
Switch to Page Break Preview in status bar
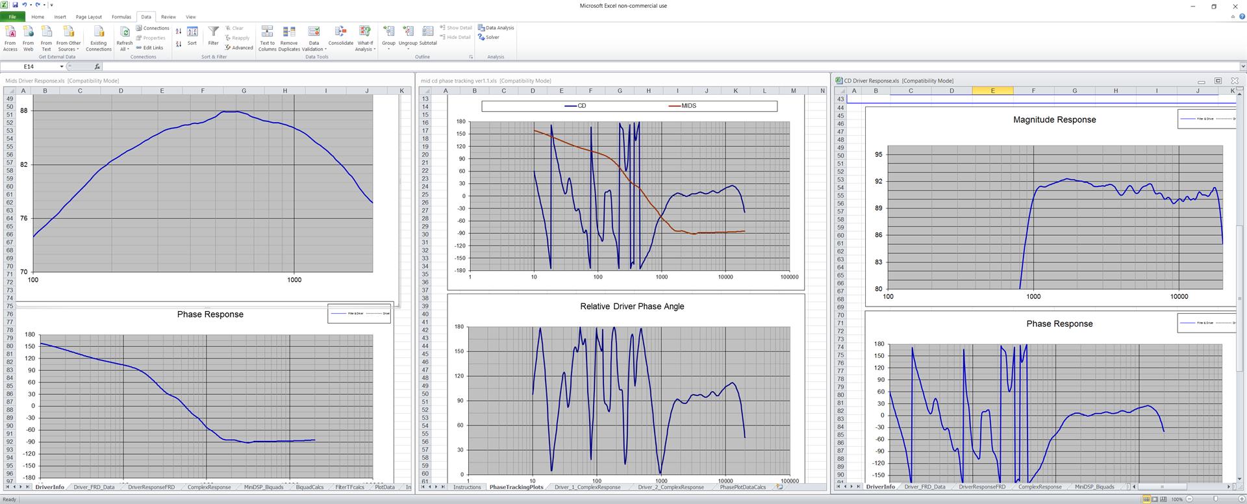1163,499
